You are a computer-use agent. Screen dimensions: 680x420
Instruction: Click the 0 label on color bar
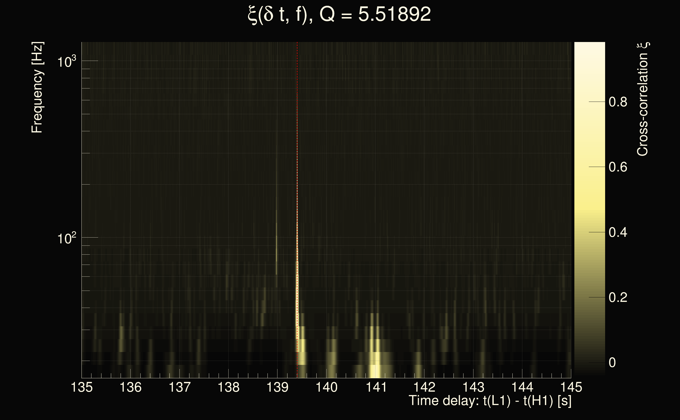pyautogui.click(x=612, y=363)
